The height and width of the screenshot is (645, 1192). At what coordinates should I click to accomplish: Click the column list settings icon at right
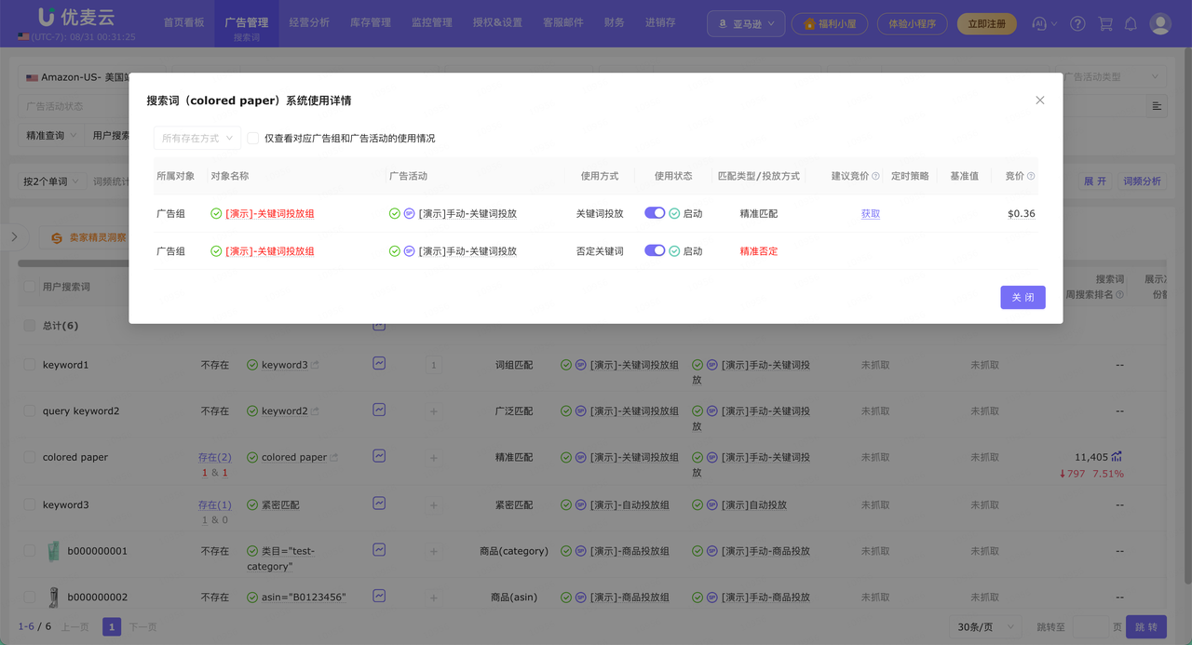click(x=1157, y=106)
